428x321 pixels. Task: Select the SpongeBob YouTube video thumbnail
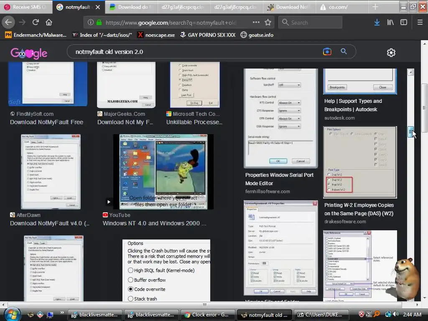tap(163, 172)
